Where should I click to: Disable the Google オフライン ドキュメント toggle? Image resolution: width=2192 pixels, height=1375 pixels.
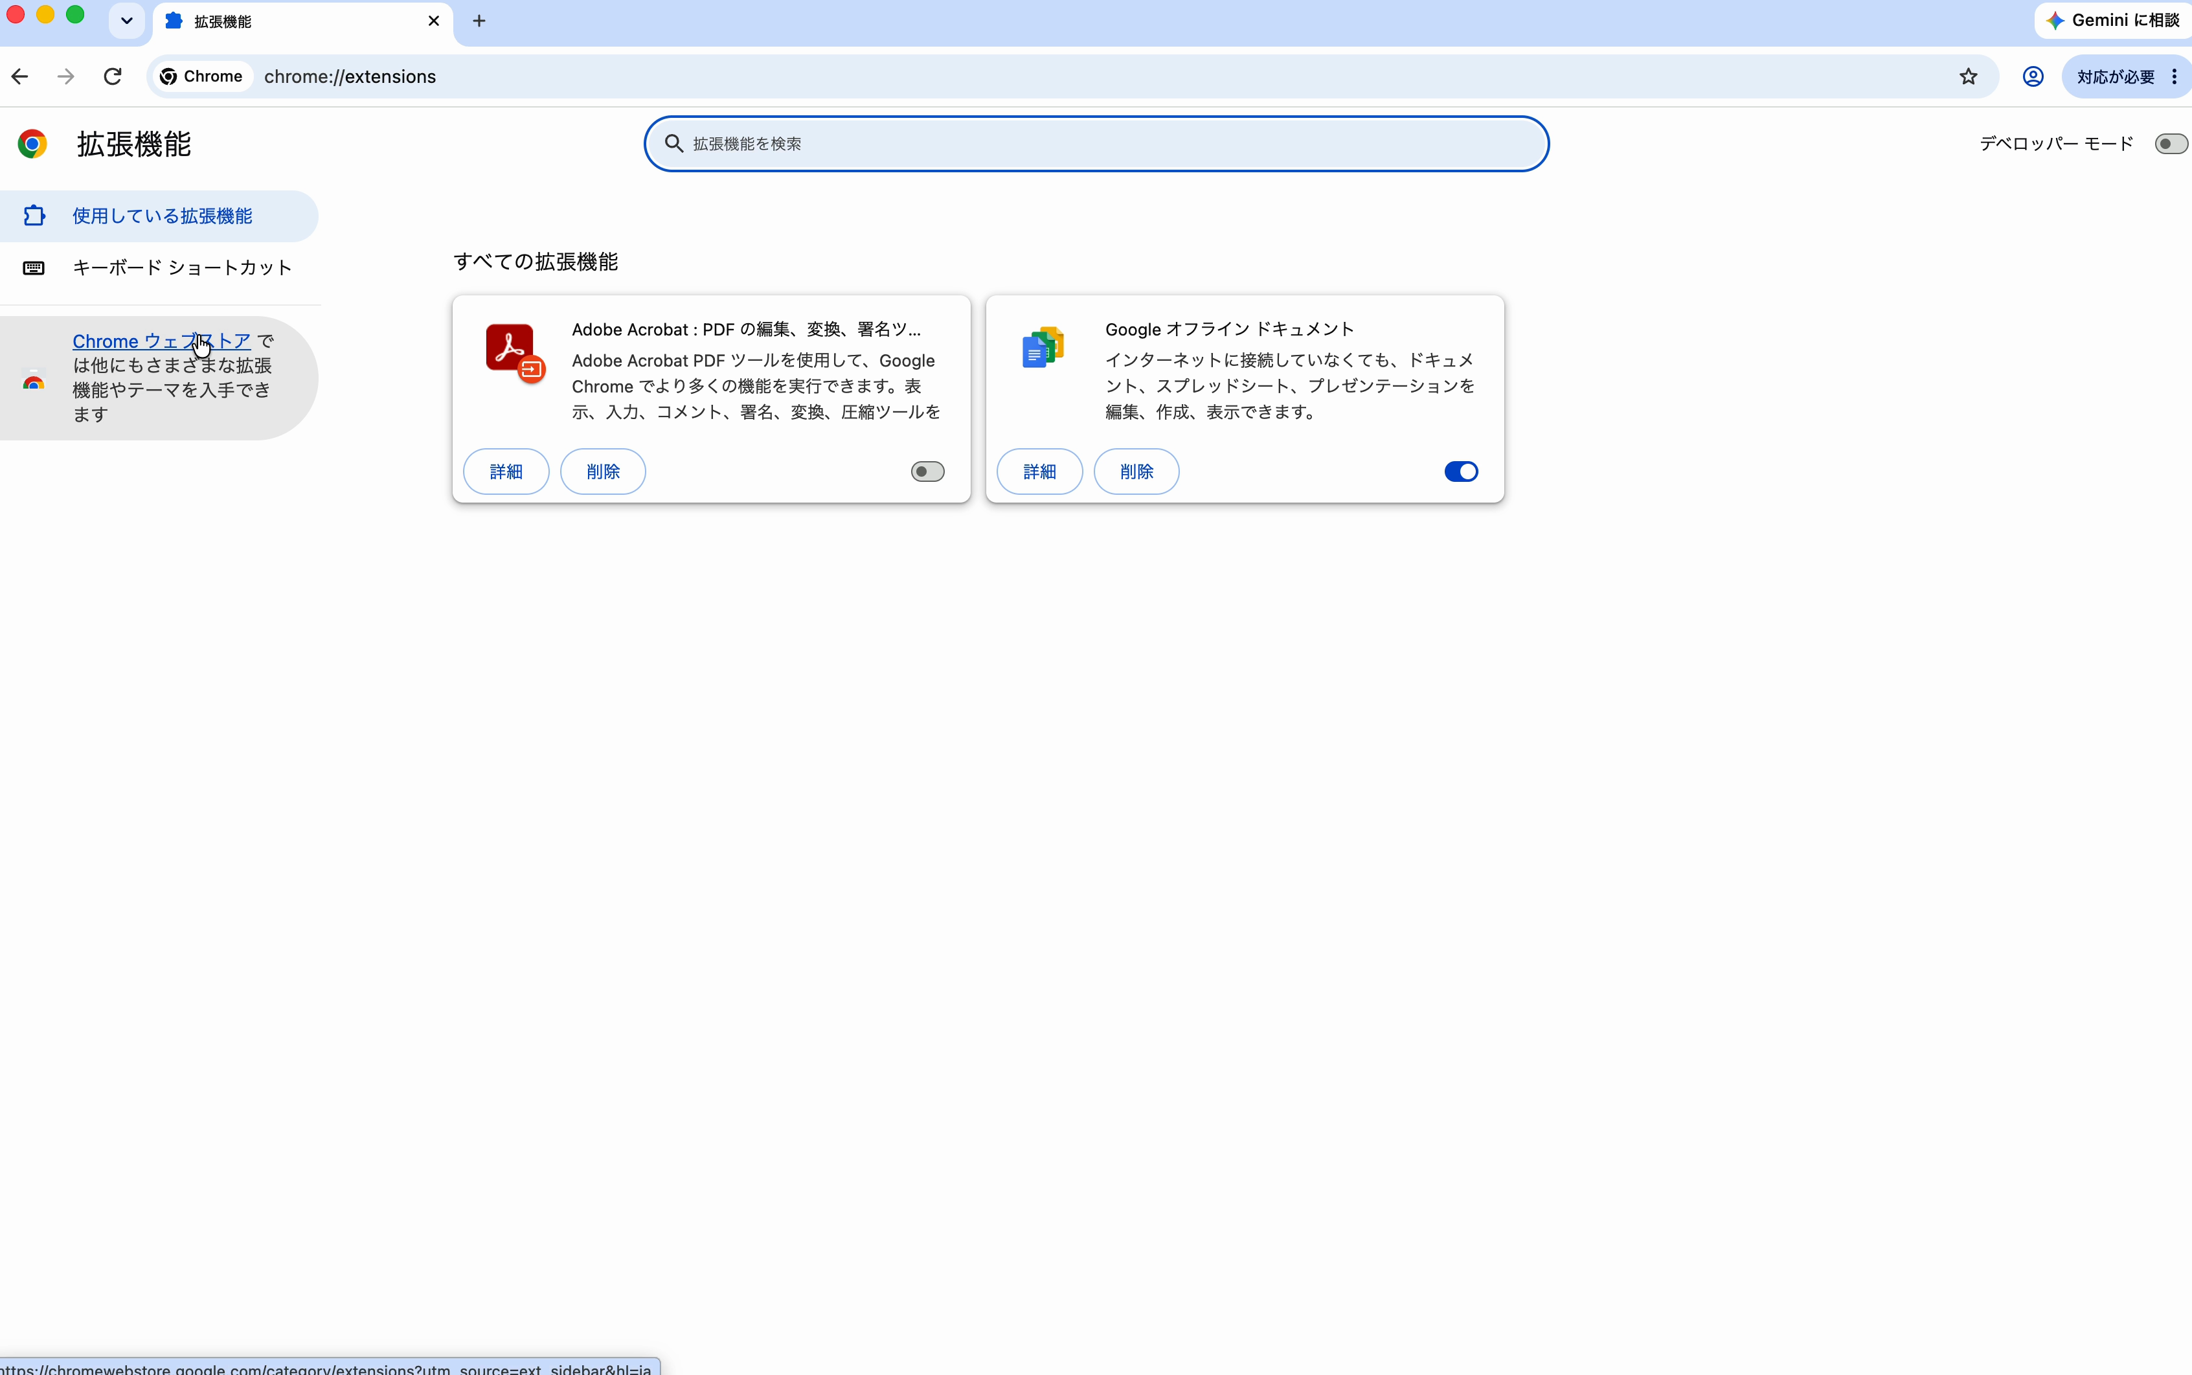(x=1461, y=471)
